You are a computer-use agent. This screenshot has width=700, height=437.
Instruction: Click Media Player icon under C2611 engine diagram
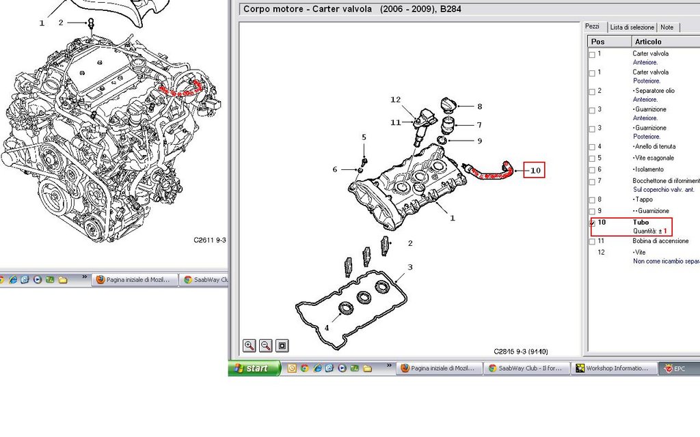coord(38,279)
